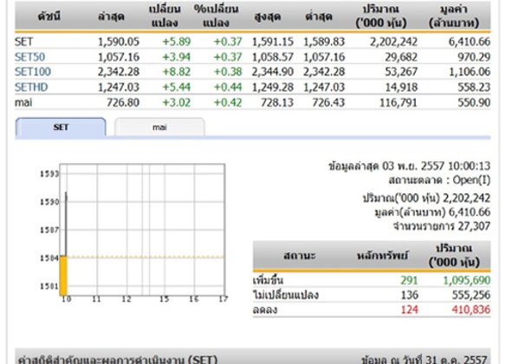Select SET volume 2,202,242 in index table

tap(393, 42)
